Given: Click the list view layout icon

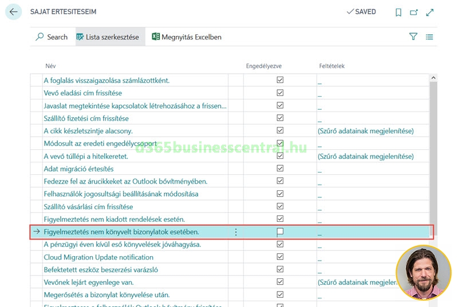Looking at the screenshot, I should 429,37.
